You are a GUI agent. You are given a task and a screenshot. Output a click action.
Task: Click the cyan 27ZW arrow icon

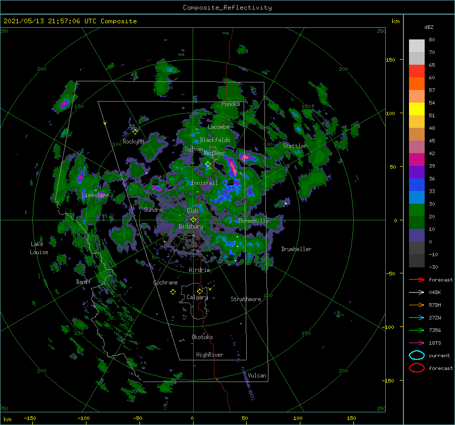tap(417, 318)
